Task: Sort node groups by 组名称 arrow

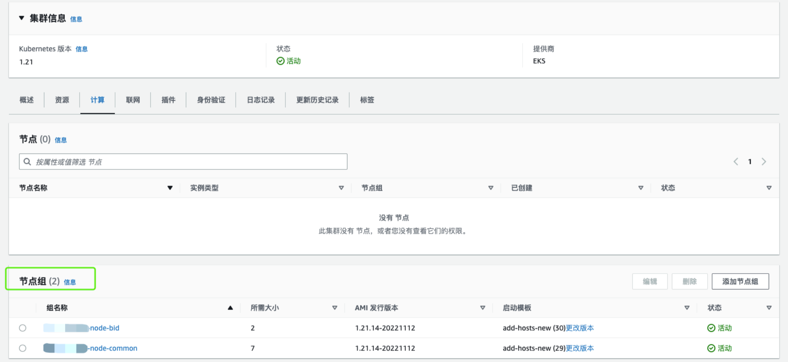Action: coord(230,308)
